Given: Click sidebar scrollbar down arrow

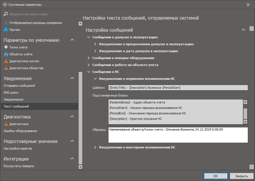Looking at the screenshot, I should pos(80,167).
